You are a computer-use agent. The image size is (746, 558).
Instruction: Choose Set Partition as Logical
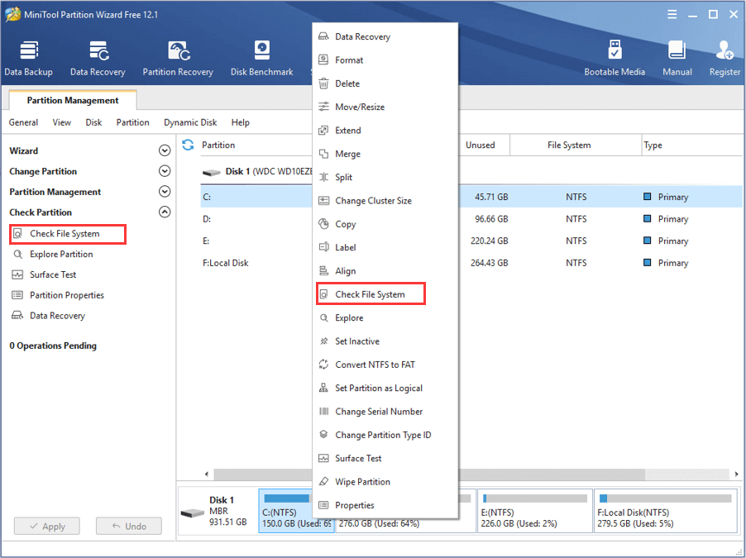[x=385, y=388]
